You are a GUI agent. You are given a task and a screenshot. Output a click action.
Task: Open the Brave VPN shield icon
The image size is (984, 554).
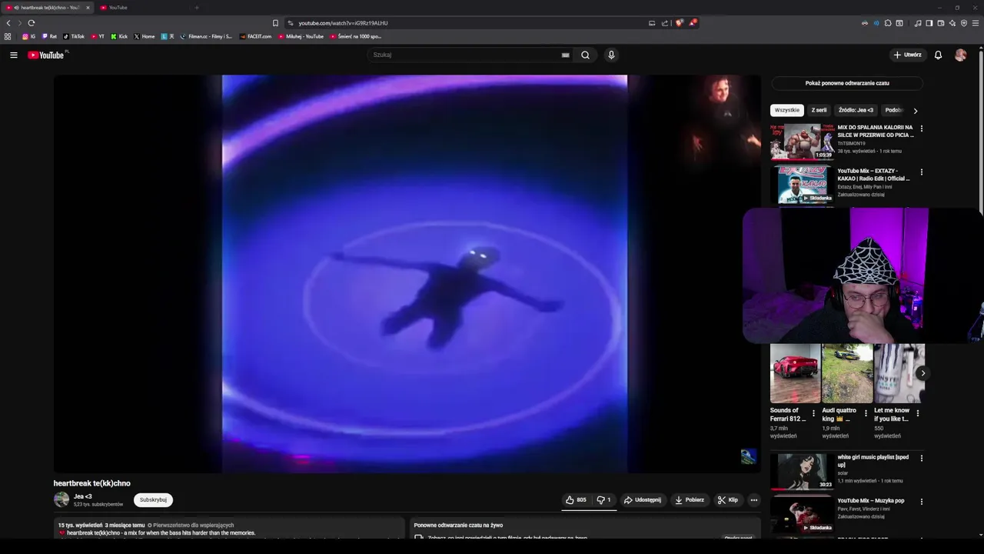tap(964, 23)
